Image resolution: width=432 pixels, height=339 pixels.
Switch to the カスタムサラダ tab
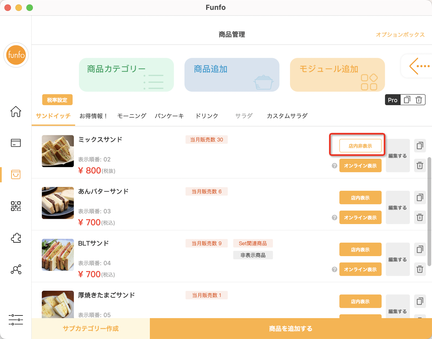[x=287, y=116]
